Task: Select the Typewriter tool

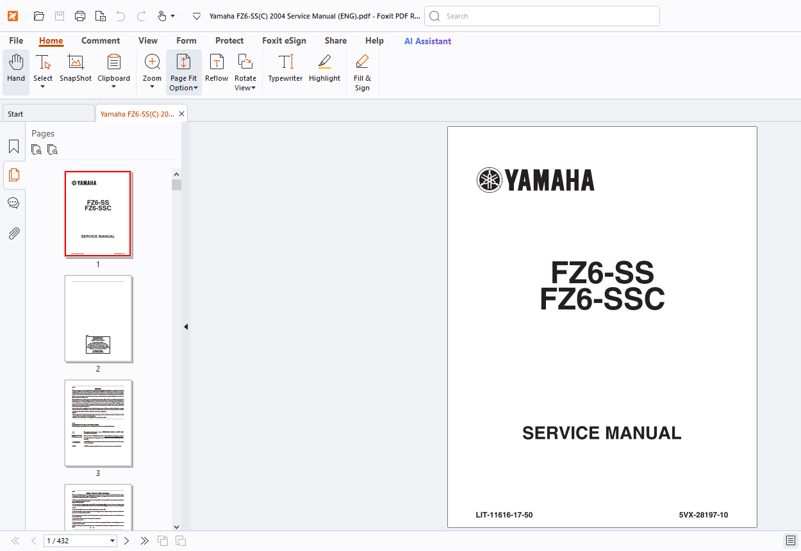Action: pos(285,69)
